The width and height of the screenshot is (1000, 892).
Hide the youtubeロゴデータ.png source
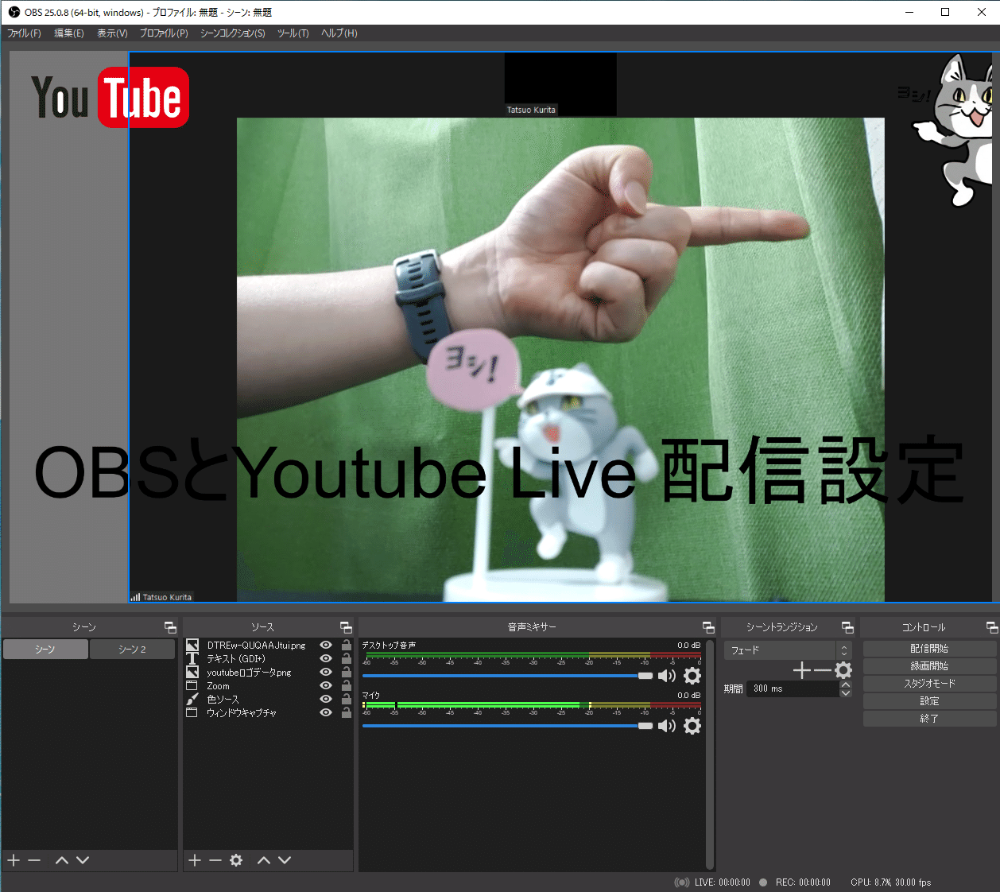[325, 672]
